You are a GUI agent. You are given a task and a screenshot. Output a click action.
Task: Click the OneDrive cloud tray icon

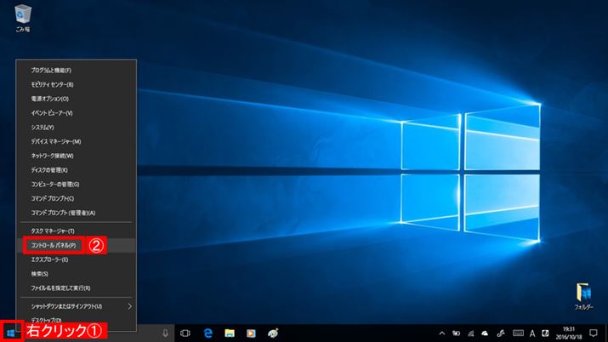pos(484,333)
